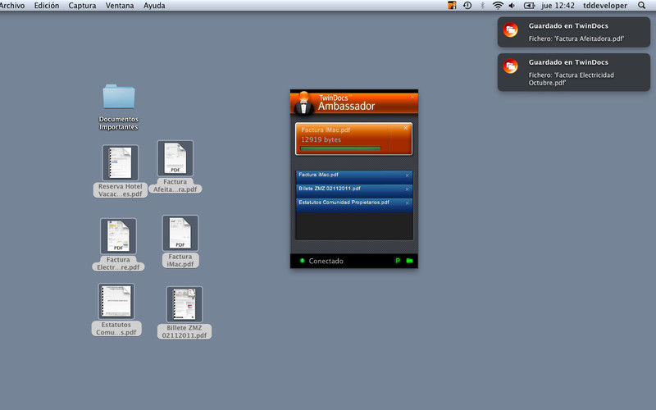656x410 pixels.
Task: Open the Factura Afeitadora.pdf saved notification
Action: coord(573,32)
